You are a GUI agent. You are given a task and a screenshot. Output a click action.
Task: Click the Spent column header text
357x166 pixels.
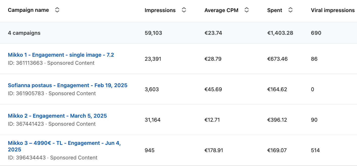275,10
